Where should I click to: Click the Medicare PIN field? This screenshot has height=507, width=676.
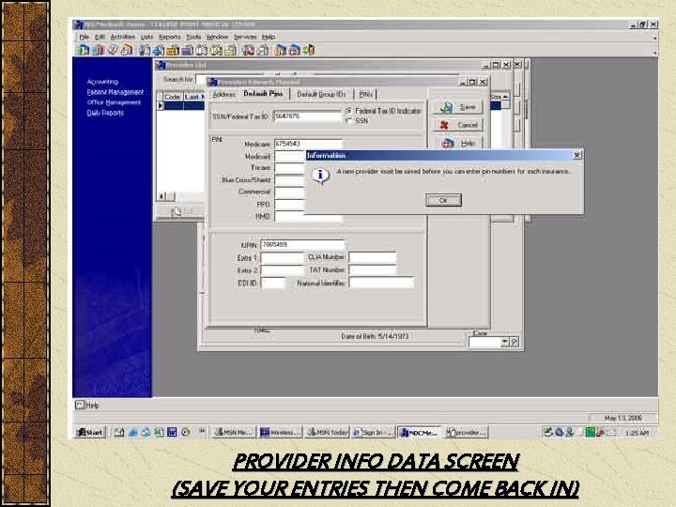click(308, 144)
